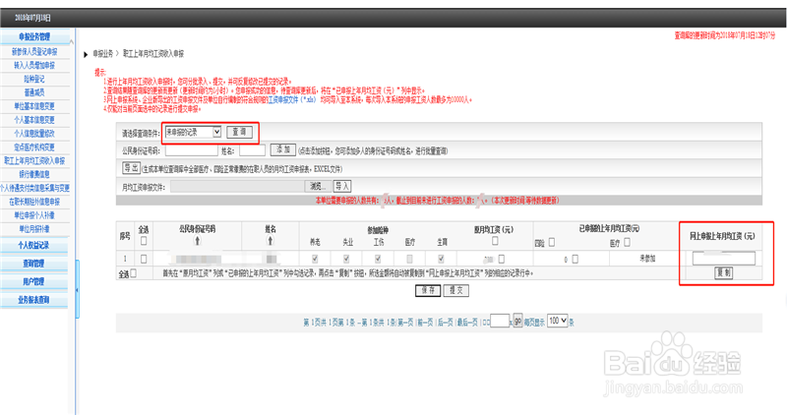Viewport: 787px width, 415px height.
Task: Tick the bottom 全选 checkbox
Action: [133, 273]
